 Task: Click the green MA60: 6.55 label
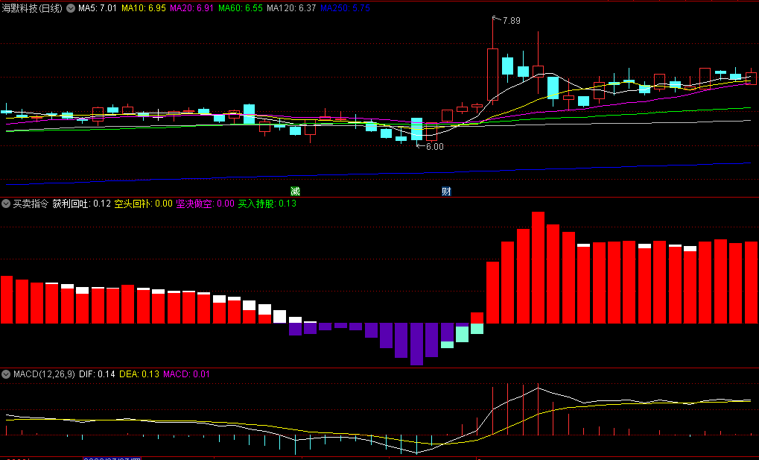(x=241, y=8)
